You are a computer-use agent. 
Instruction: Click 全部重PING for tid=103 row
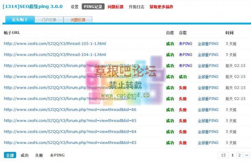coord(208,66)
